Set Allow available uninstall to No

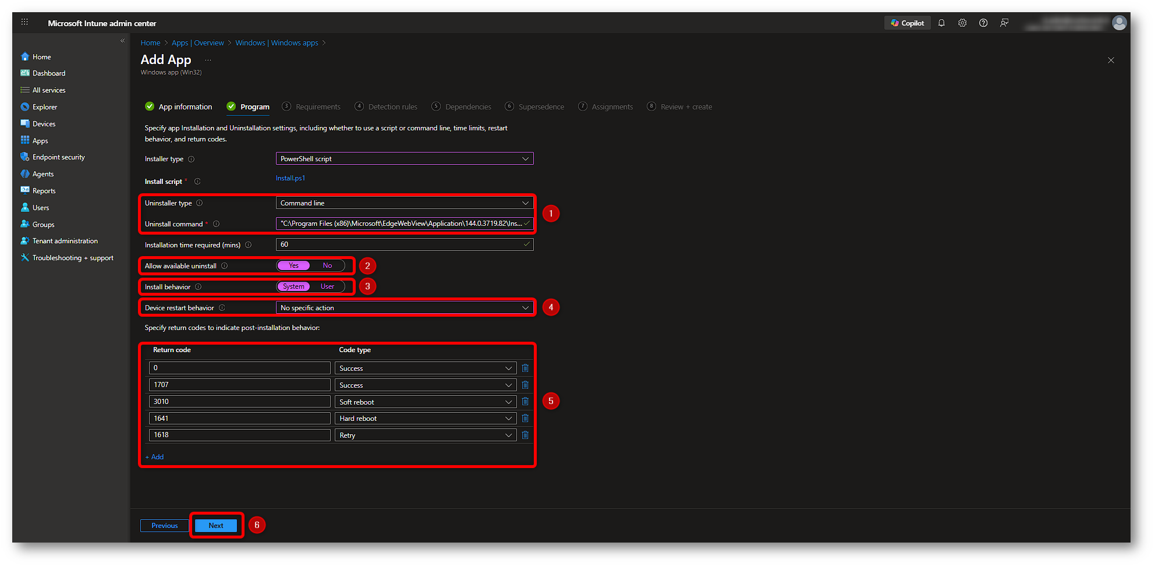tap(327, 265)
